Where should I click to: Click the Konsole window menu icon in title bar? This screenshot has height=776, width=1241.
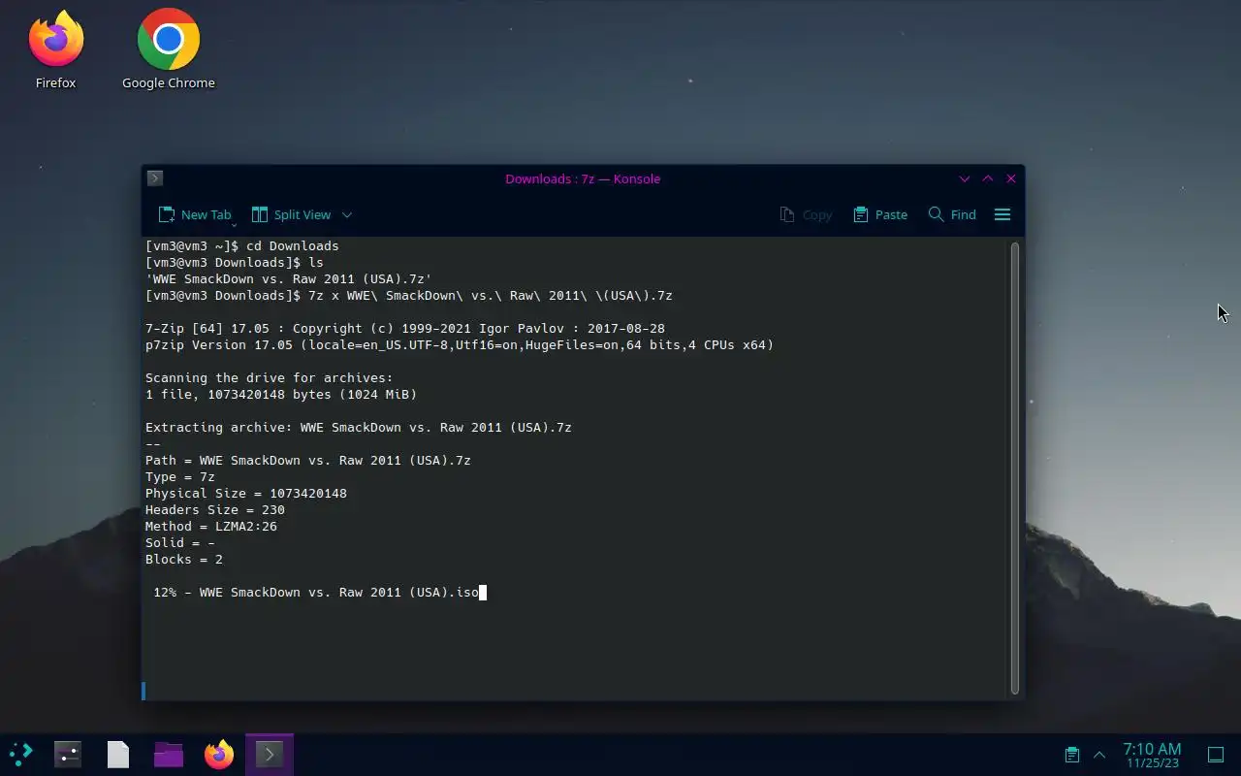155,178
